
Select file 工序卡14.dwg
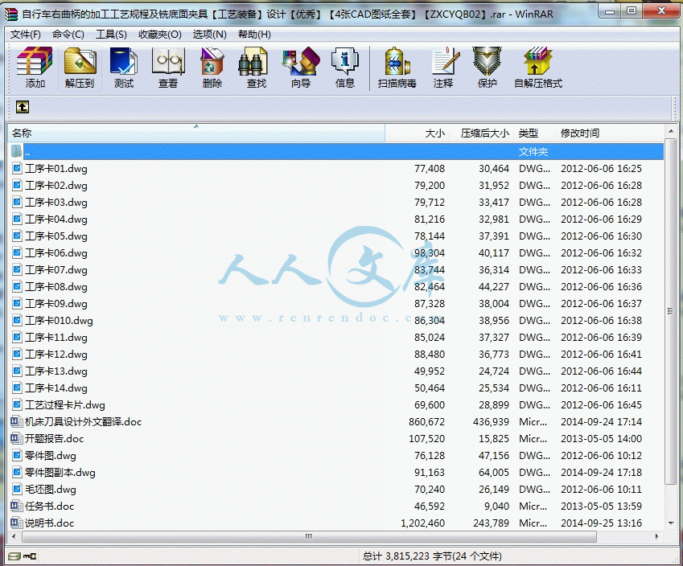pyautogui.click(x=56, y=388)
